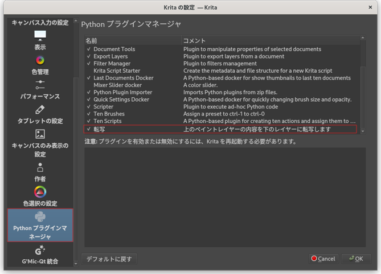Click "Assign a preset to ctrl-1 to ctrl-0"

pyautogui.click(x=224, y=114)
